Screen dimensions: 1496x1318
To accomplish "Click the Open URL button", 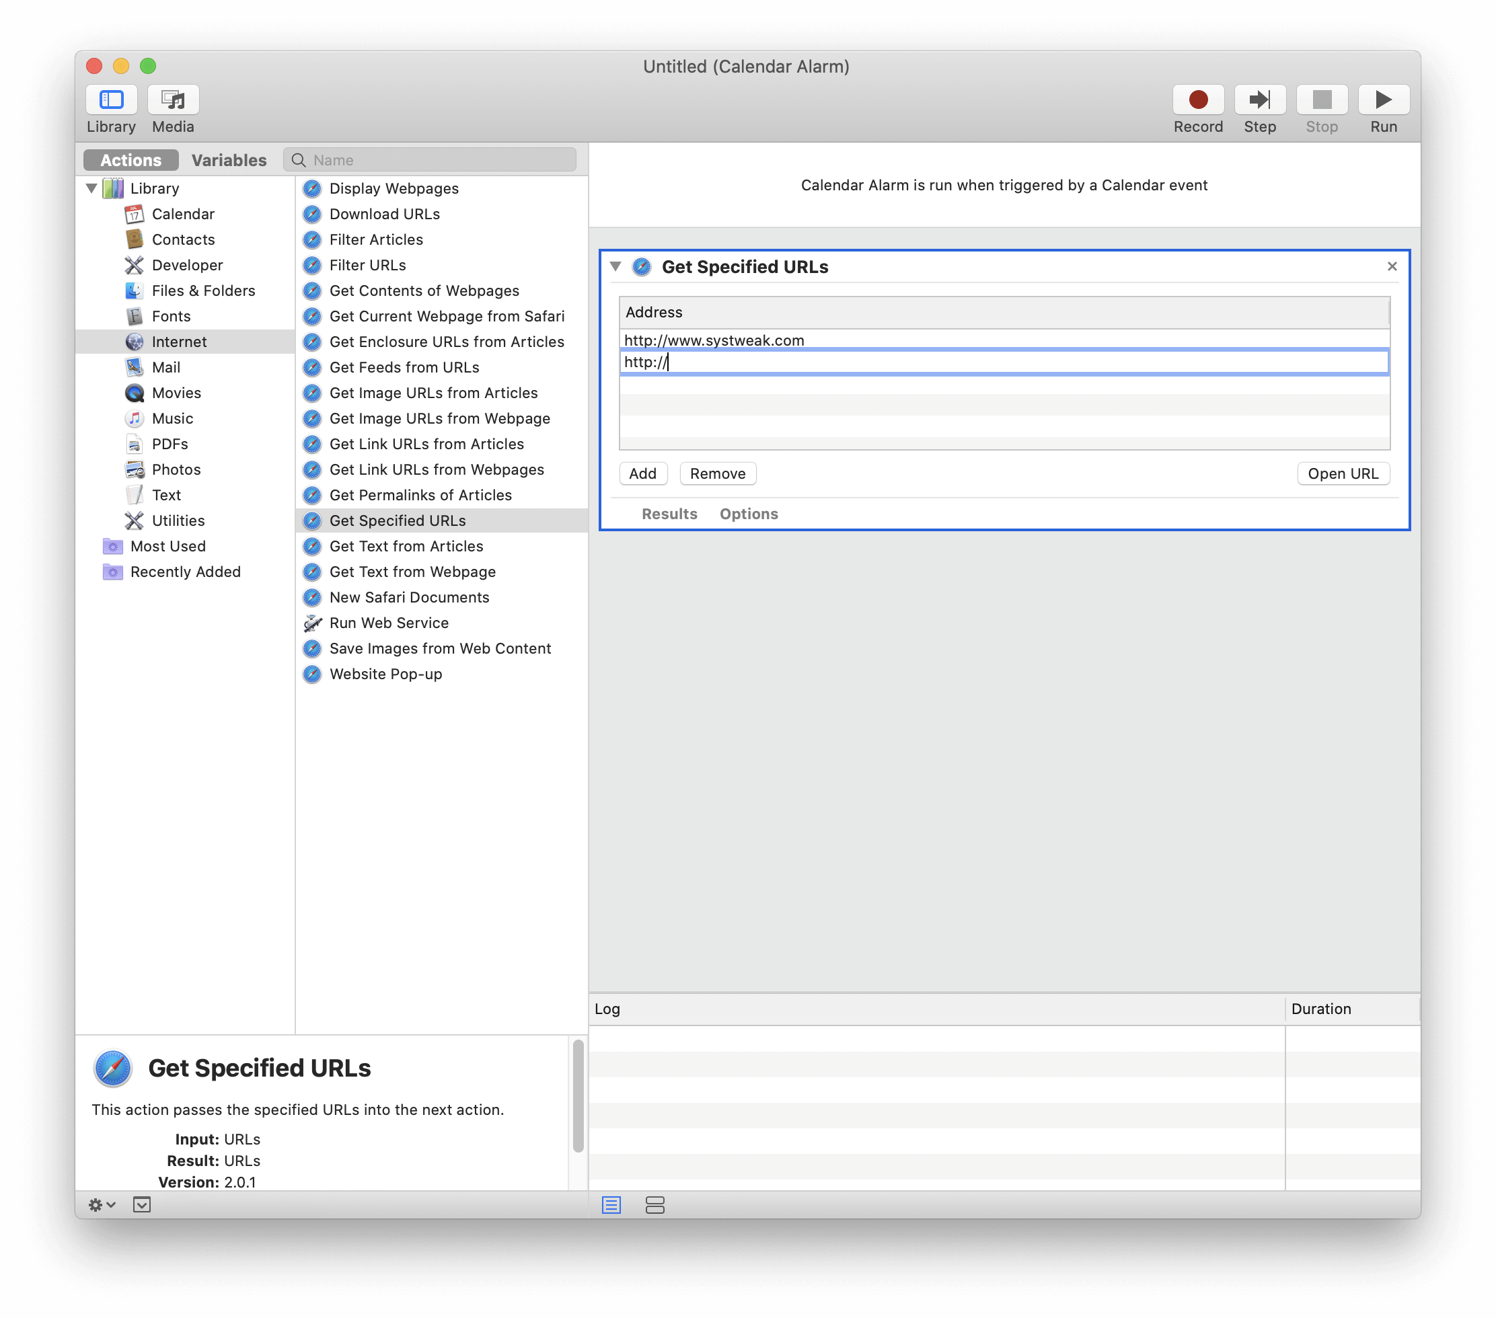I will 1343,473.
